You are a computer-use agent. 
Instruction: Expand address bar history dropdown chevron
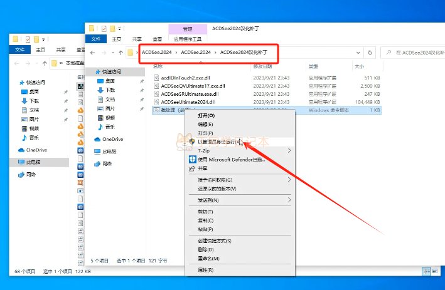[358, 53]
